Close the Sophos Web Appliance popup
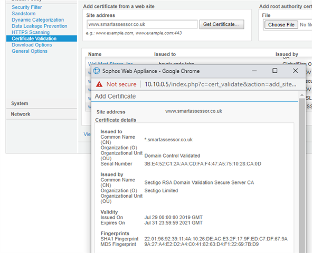The width and height of the screenshot is (312, 253). 296,71
